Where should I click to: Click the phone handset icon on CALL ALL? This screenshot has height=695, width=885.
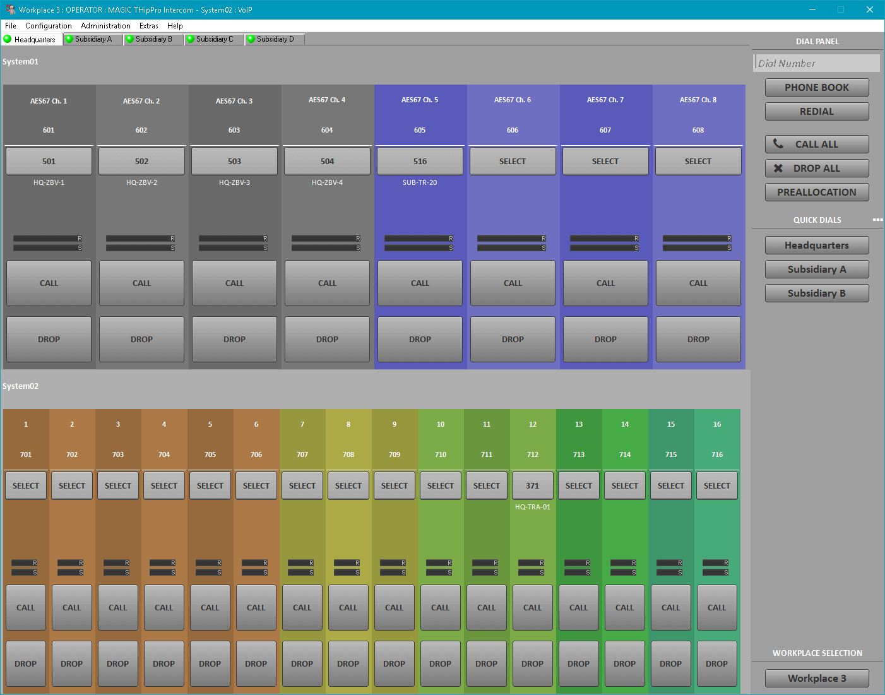779,144
